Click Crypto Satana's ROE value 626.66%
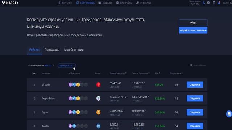Viewport: 232px width, 130px height. click(159, 99)
